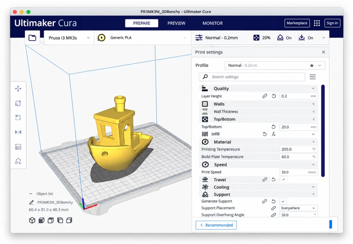The image size is (353, 244).
Task: Click the print settings sliders icon
Action: pos(199,38)
